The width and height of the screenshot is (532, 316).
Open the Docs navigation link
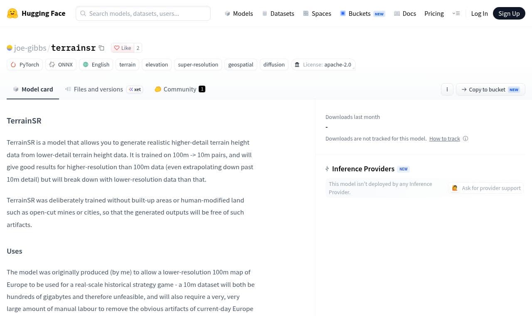coord(405,13)
